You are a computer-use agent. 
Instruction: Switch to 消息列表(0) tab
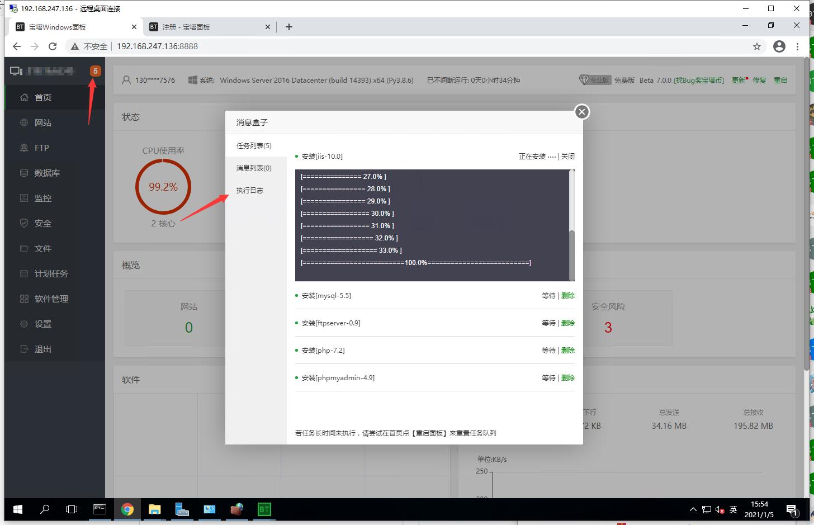[x=254, y=168]
